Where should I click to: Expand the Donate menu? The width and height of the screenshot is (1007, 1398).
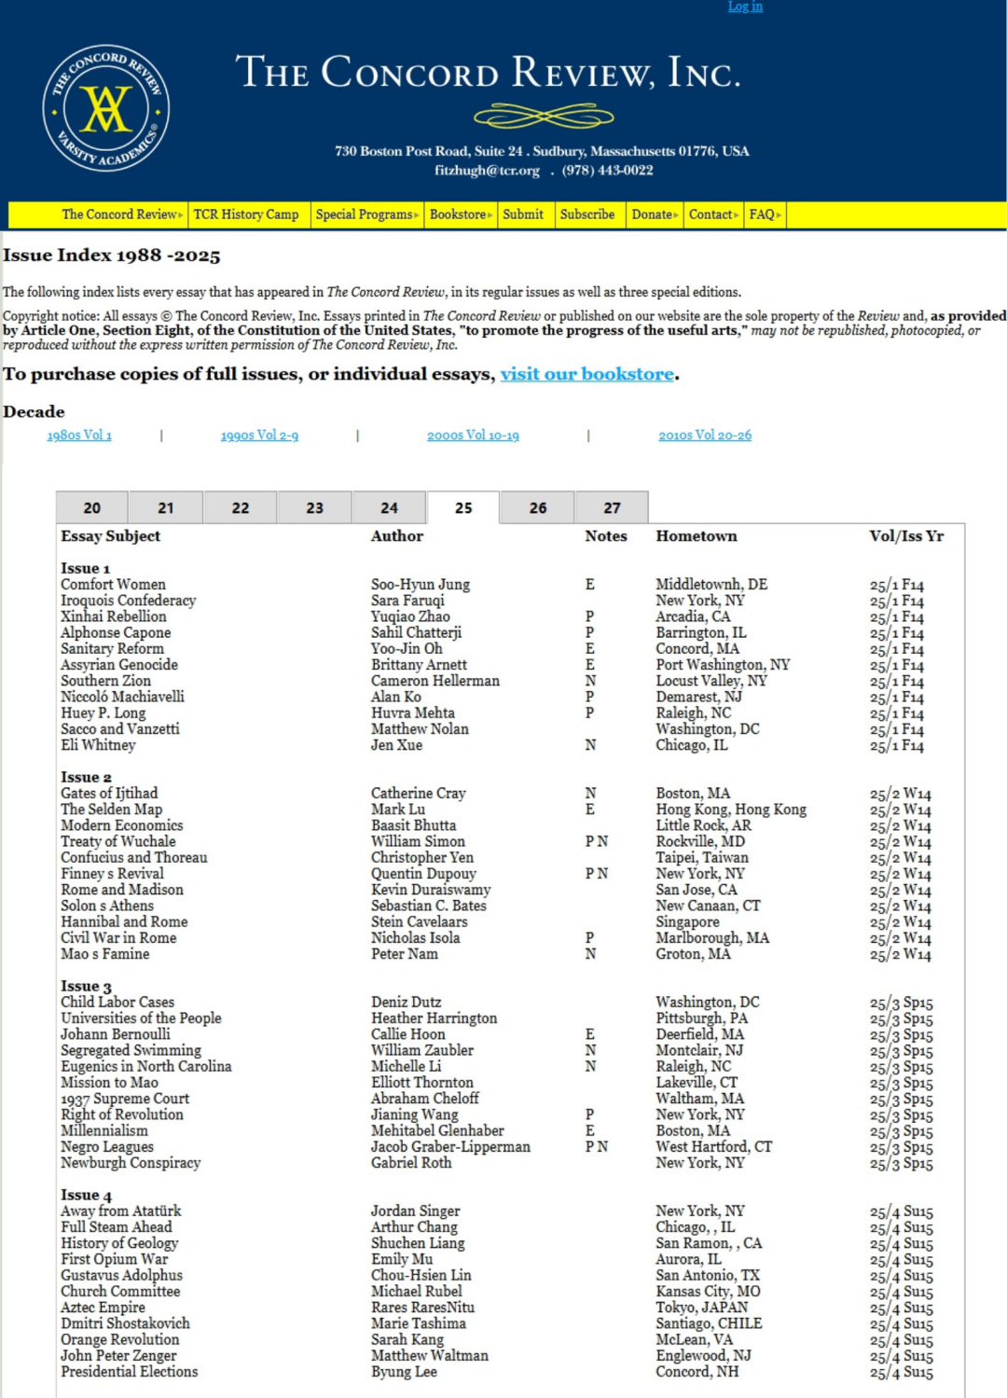pyautogui.click(x=655, y=215)
